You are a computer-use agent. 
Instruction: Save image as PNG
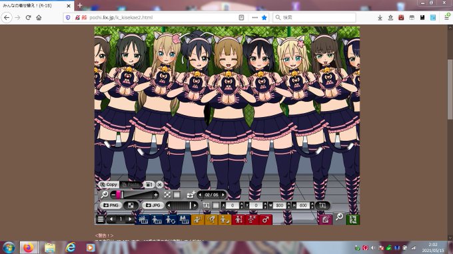point(111,205)
